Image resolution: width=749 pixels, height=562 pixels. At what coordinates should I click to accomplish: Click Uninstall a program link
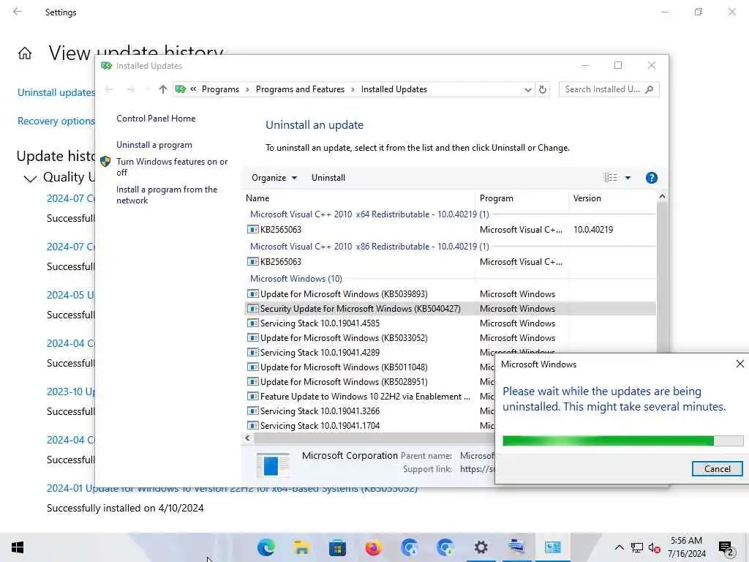click(x=154, y=145)
